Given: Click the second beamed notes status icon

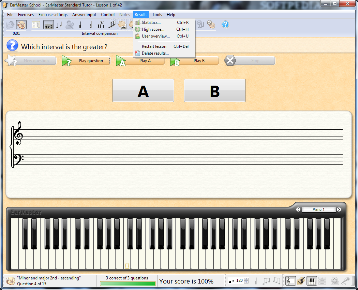Looking at the screenshot, I should point(277,281).
